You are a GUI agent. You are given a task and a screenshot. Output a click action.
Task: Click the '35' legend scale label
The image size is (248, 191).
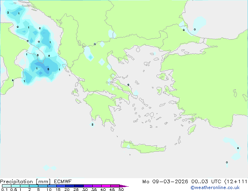[x=94, y=189]
